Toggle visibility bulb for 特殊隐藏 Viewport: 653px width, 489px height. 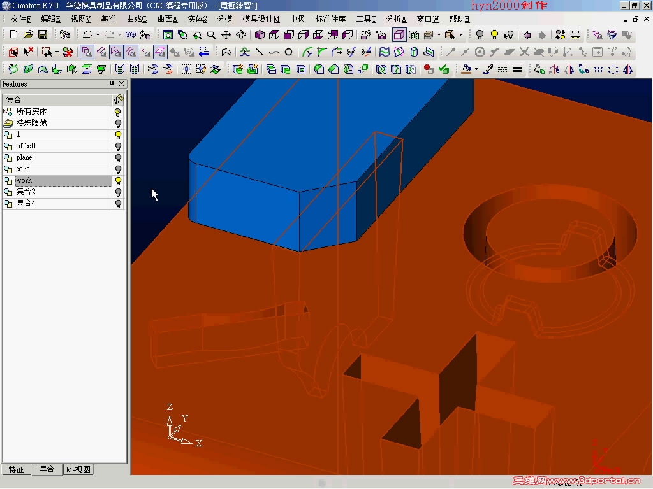[x=118, y=124]
